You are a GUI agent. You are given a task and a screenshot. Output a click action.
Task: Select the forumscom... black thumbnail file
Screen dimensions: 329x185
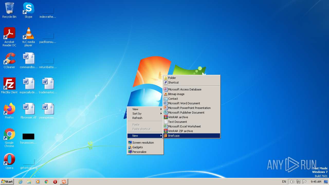tap(28, 138)
